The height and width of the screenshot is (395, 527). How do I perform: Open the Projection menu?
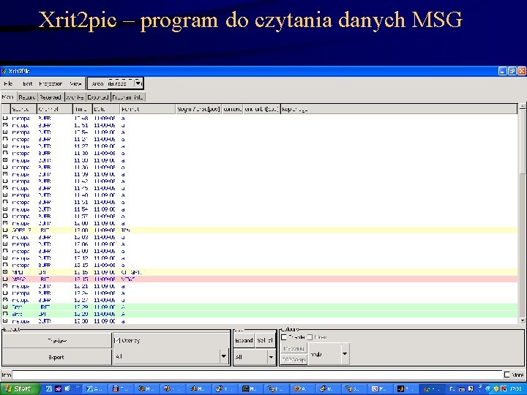coord(51,83)
